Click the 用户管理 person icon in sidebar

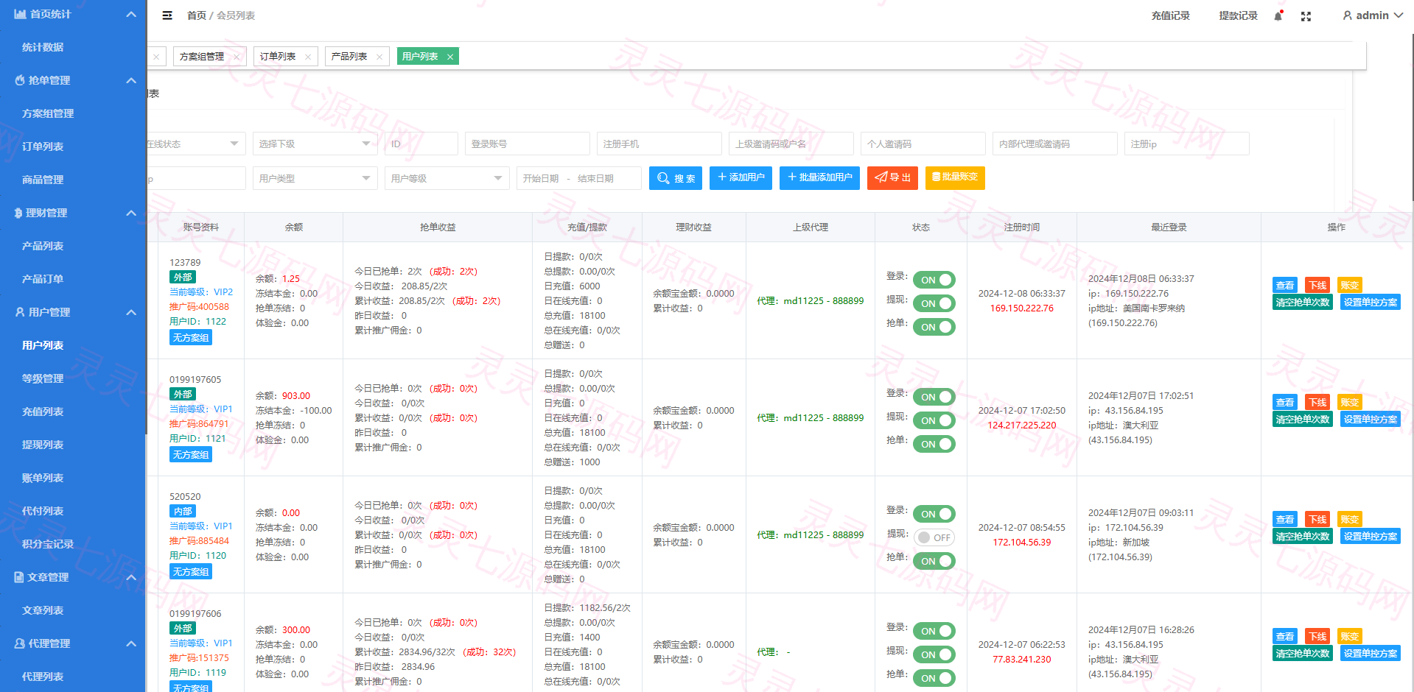pyautogui.click(x=20, y=312)
